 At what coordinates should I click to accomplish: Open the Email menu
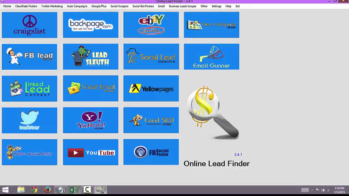(161, 6)
